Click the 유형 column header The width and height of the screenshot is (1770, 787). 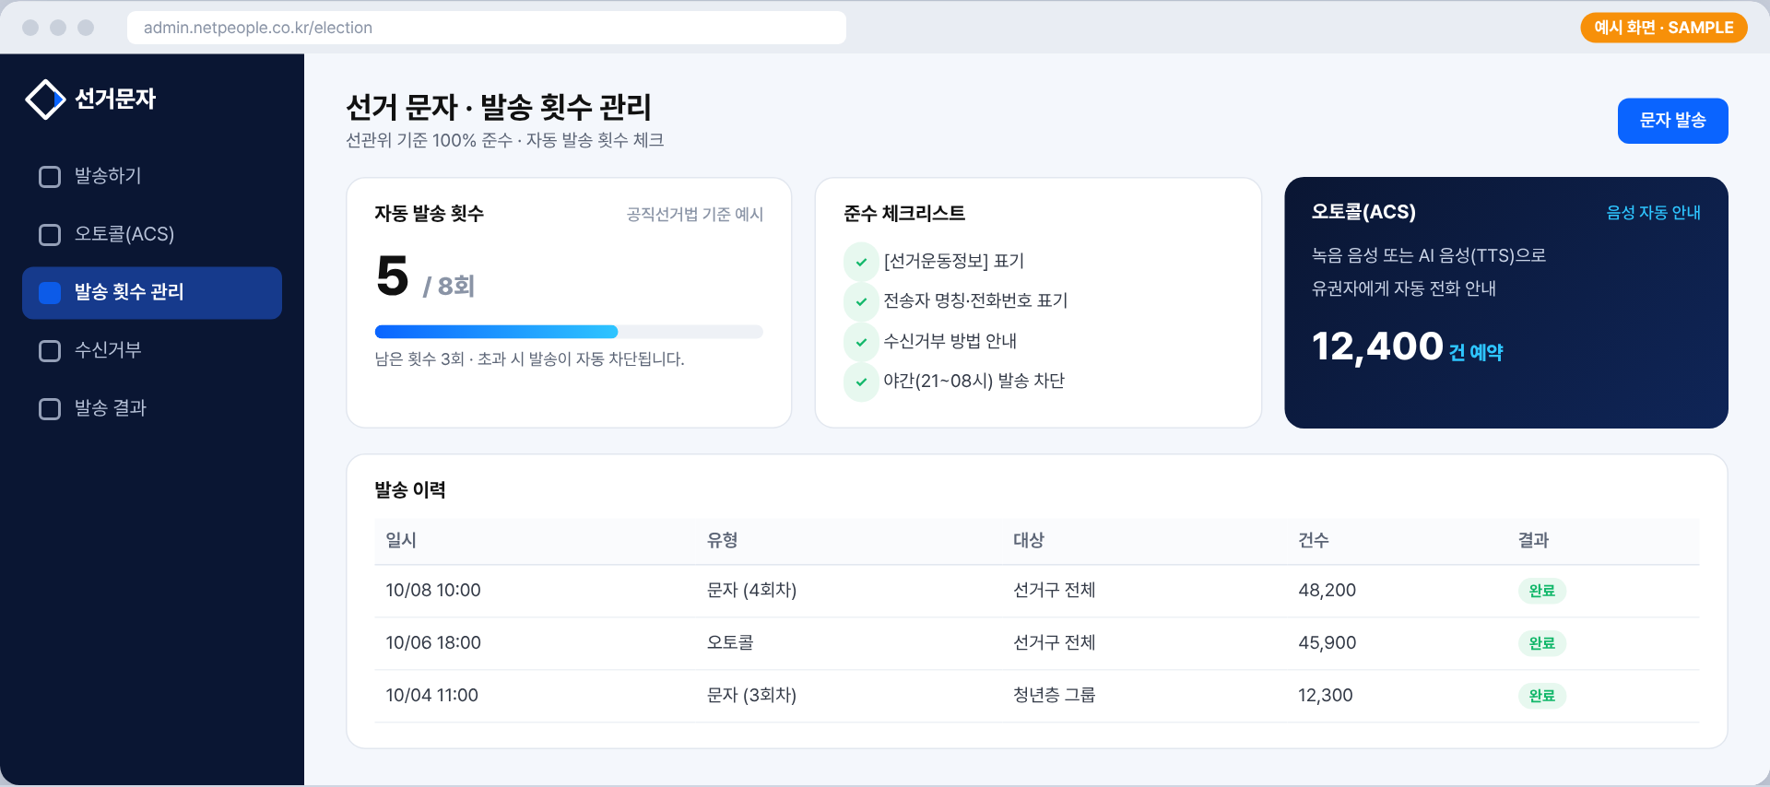pyautogui.click(x=722, y=541)
